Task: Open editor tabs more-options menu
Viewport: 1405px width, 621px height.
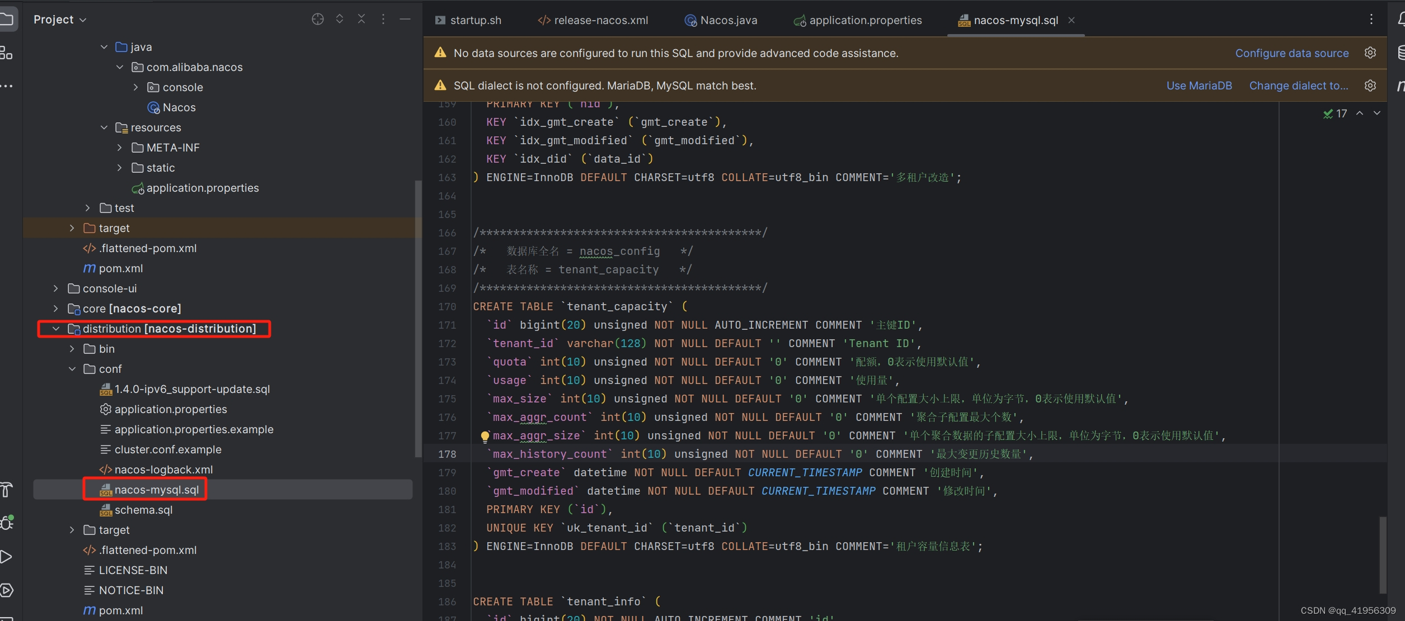Action: point(1371,20)
